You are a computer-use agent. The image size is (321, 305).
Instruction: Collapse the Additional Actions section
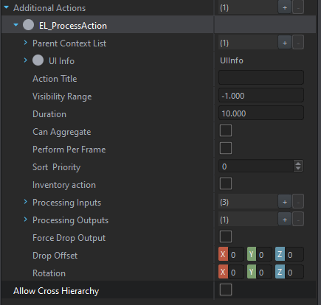pyautogui.click(x=7, y=7)
